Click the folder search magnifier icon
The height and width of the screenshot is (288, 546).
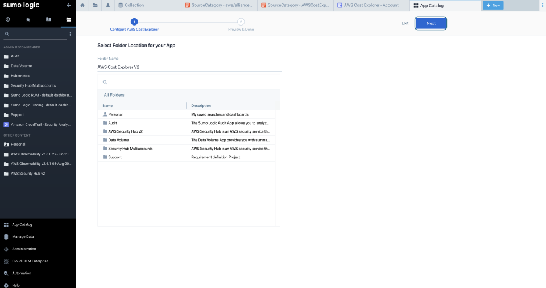click(105, 83)
